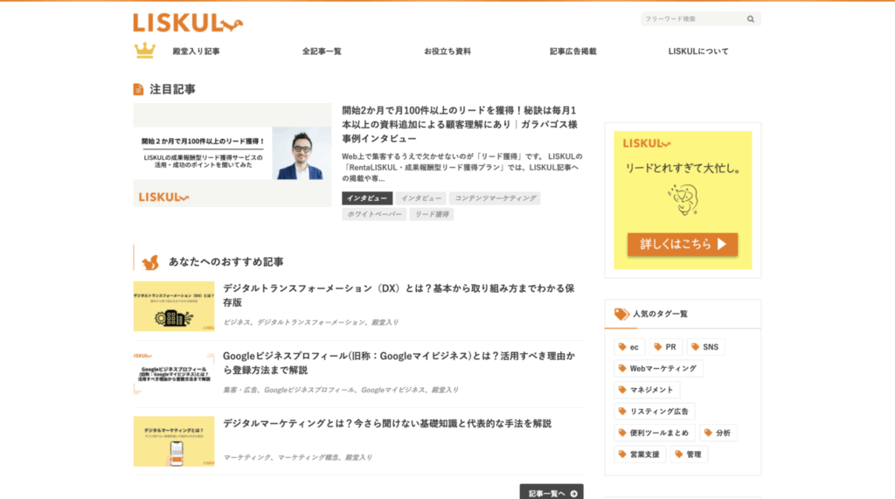Click the squirrel icon beside あなたへのおすすめ記事
Image resolution: width=895 pixels, height=499 pixels.
150,261
